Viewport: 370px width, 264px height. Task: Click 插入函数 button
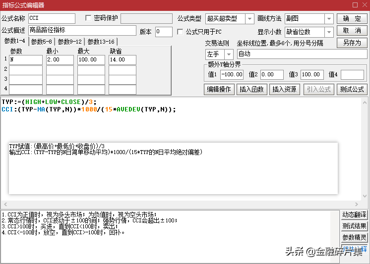251,90
